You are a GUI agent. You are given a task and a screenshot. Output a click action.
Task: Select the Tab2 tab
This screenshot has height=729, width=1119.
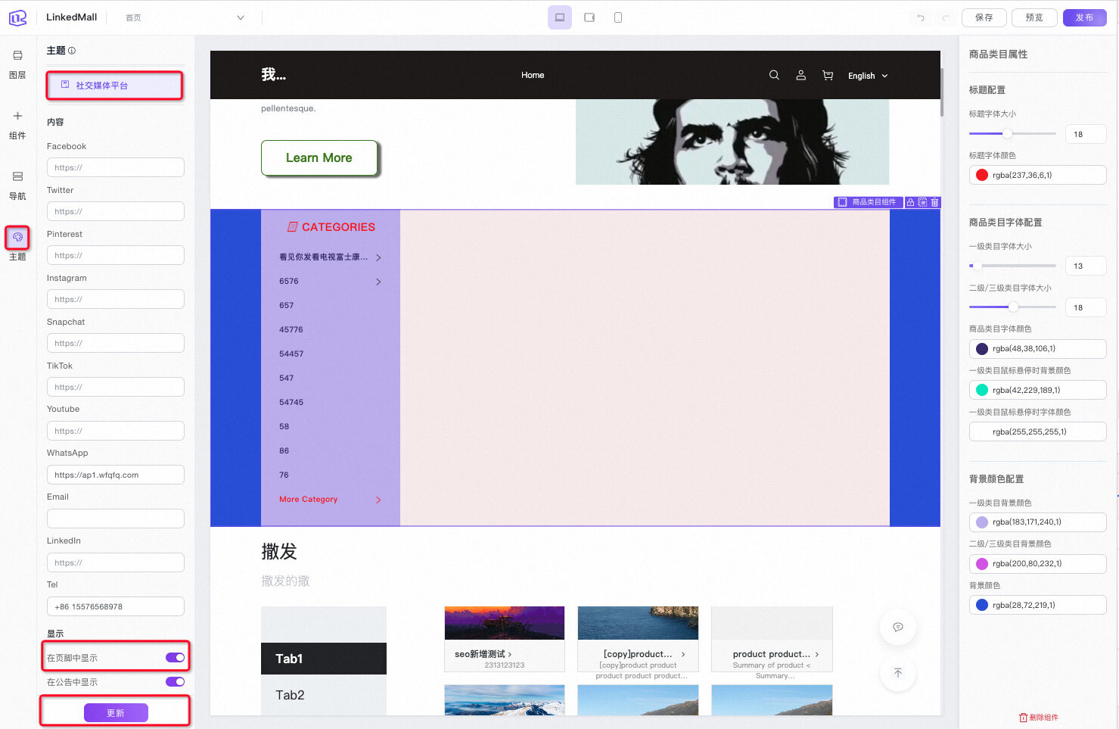[291, 695]
